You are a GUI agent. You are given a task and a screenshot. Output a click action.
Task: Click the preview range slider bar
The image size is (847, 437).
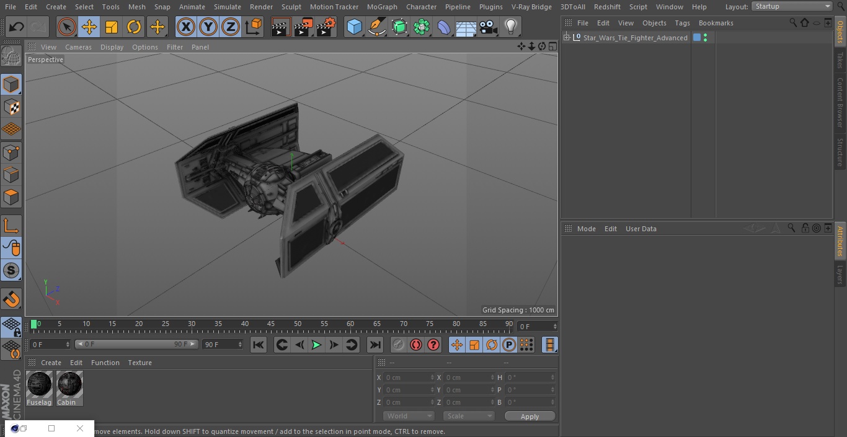pyautogui.click(x=136, y=344)
